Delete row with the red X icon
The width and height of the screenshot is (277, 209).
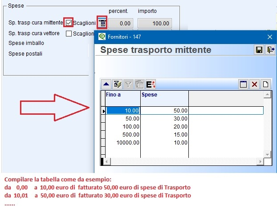click(x=254, y=84)
